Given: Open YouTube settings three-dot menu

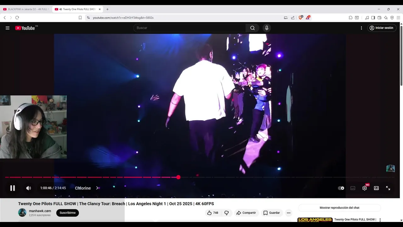Looking at the screenshot, I should point(361,28).
